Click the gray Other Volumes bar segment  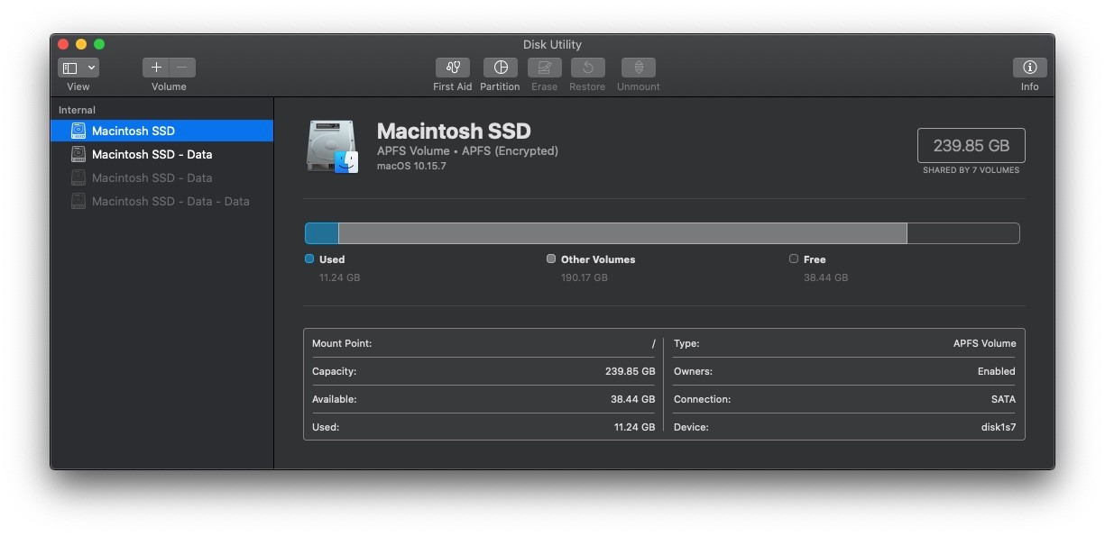tap(622, 233)
